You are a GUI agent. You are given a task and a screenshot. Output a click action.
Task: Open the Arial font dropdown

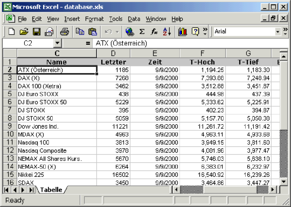point(278,32)
